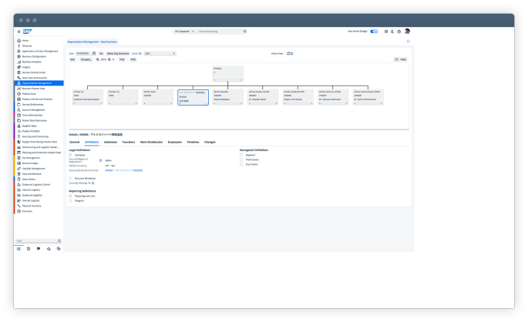Open the Associated Business Partner 340000 link

(x=124, y=170)
